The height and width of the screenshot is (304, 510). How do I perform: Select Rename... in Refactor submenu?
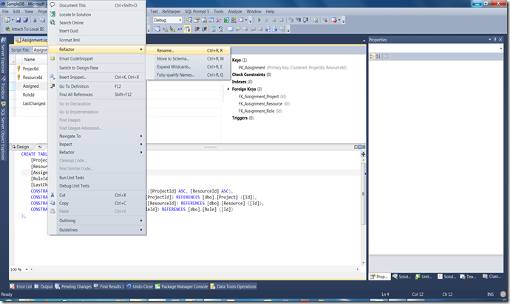[x=188, y=50]
